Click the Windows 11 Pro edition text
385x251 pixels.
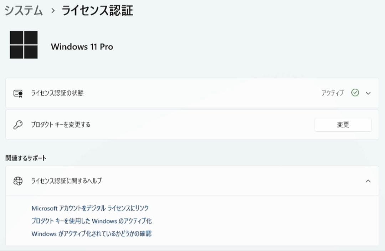82,47
